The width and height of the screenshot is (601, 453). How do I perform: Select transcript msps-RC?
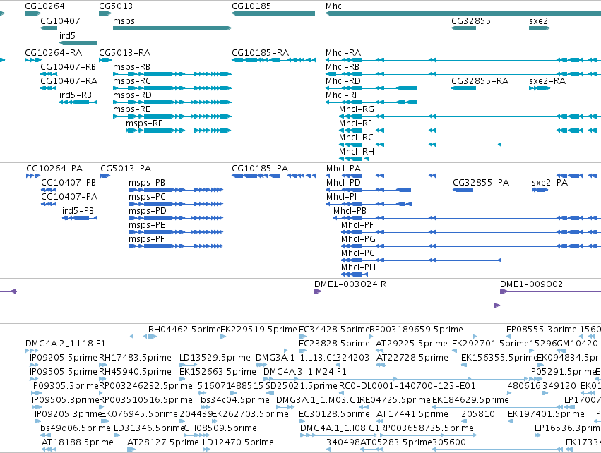pyautogui.click(x=172, y=88)
